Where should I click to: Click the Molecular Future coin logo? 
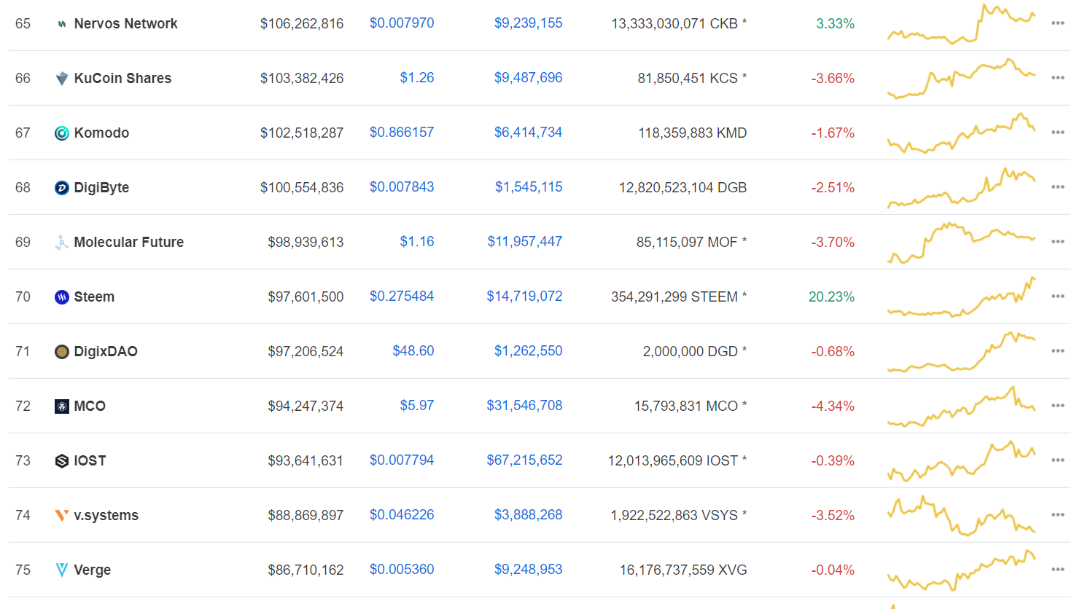62,242
